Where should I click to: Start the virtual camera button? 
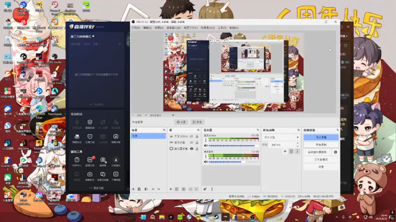(x=318, y=152)
